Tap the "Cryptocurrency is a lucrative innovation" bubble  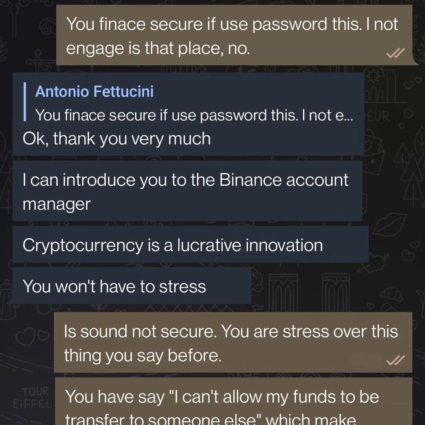click(190, 244)
